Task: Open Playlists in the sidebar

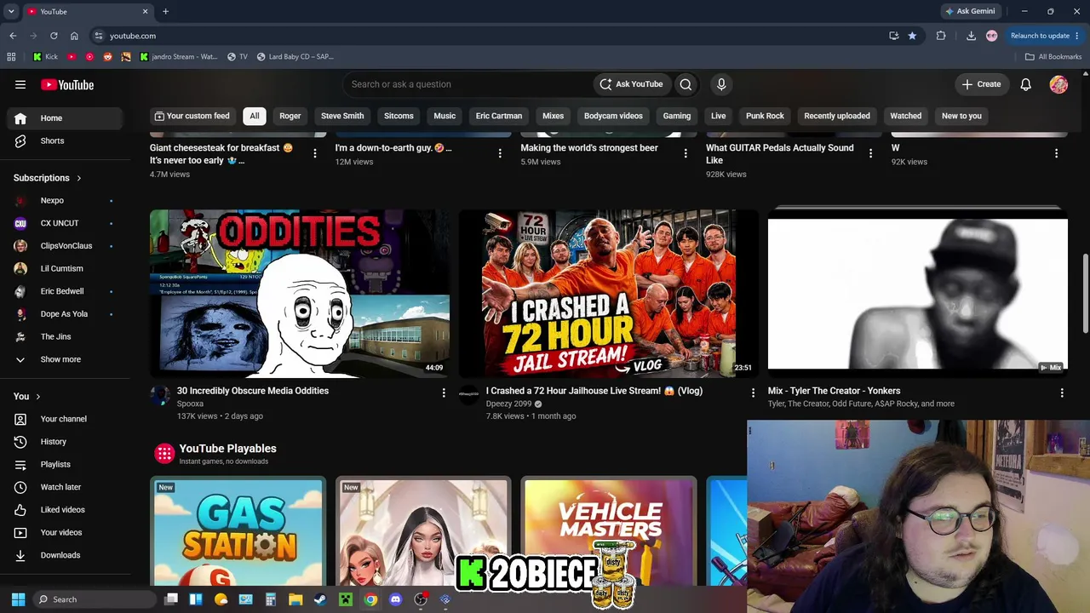Action: (65, 464)
